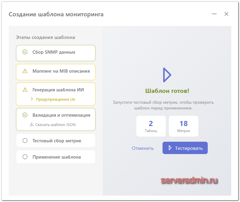240x202 pixels.
Task: Click the warning triangle beside Генерация шаблона ИИ
Action: [x=25, y=90]
